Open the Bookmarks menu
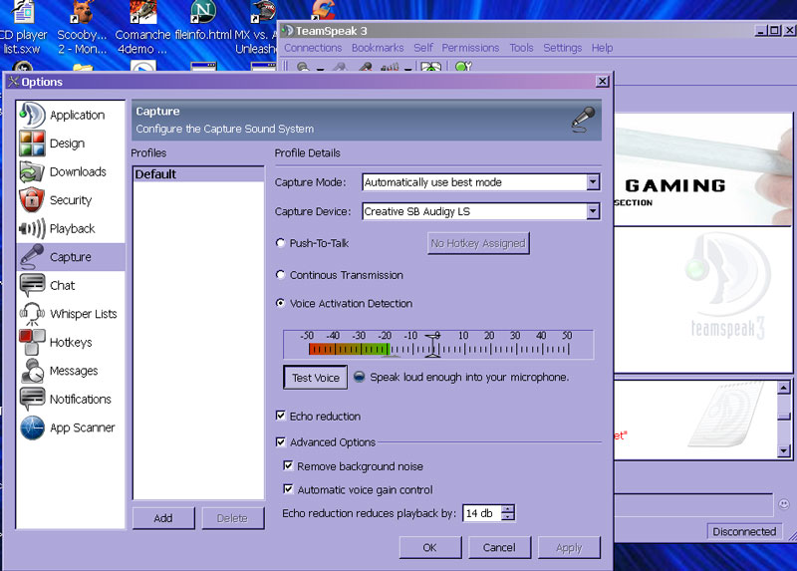Viewport: 797px width, 571px height. coord(378,48)
